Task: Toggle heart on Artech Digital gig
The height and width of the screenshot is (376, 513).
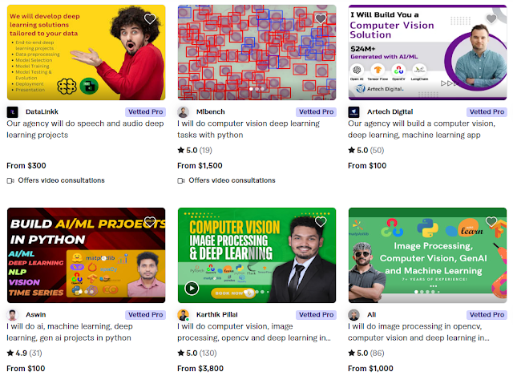Action: pyautogui.click(x=491, y=19)
